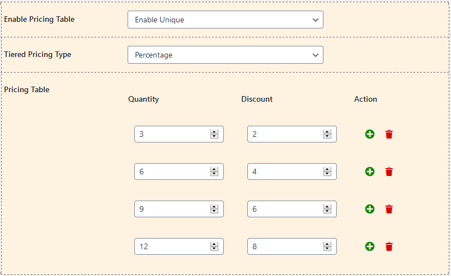Click the discount field containing 2
This screenshot has width=451, height=276.
[x=292, y=134]
